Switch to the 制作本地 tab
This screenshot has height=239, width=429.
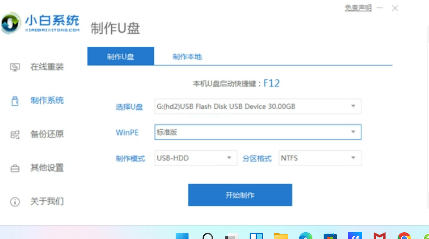[x=187, y=57]
